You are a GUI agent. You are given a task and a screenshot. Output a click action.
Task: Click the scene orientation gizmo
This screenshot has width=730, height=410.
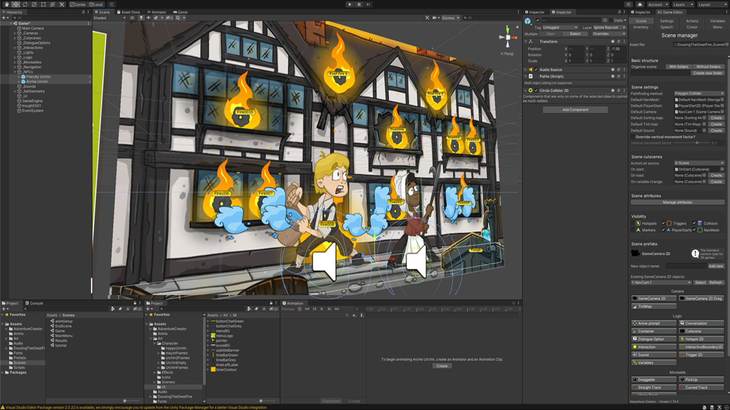507,38
